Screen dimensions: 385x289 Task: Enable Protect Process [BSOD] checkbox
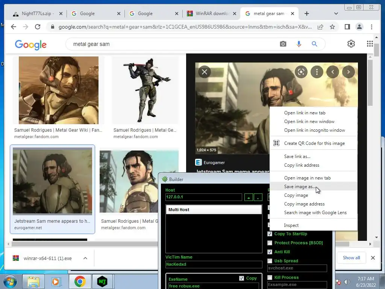(270, 243)
